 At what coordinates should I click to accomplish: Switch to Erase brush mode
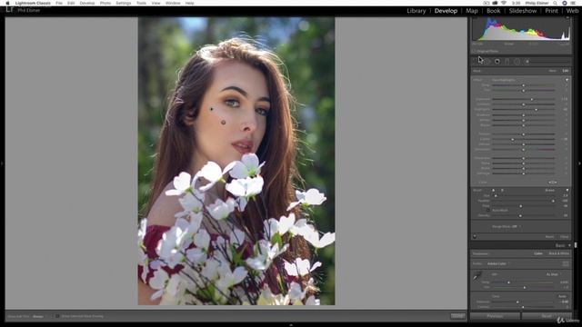point(549,190)
